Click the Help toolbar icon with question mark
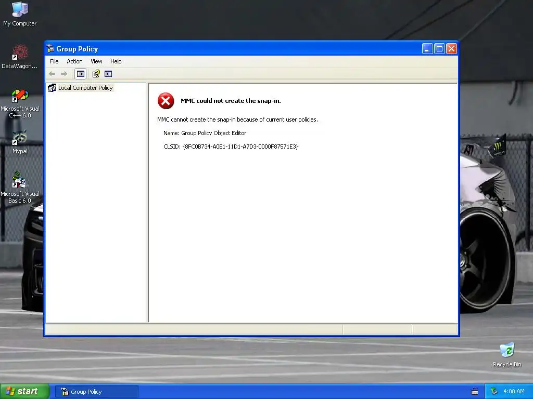Screen dimensions: 533x399 click(96, 74)
